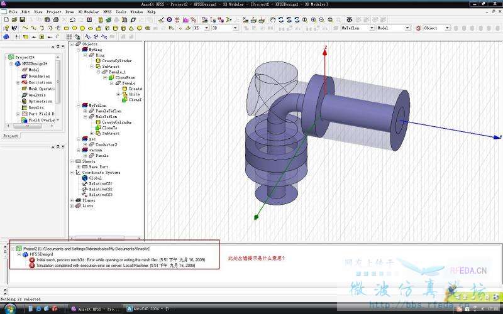Click the Draw spline icon
Screen dimensions: 503x314
pos(33,28)
